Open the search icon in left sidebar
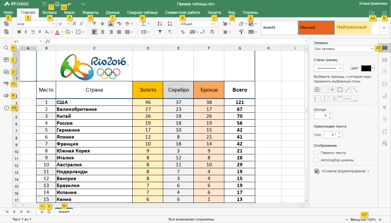This screenshot has height=223, width=391. point(6,48)
